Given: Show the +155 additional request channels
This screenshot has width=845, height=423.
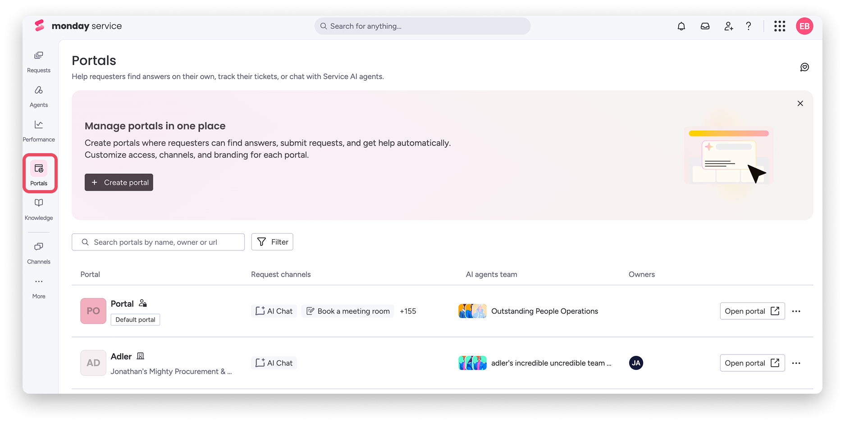Looking at the screenshot, I should [x=408, y=311].
